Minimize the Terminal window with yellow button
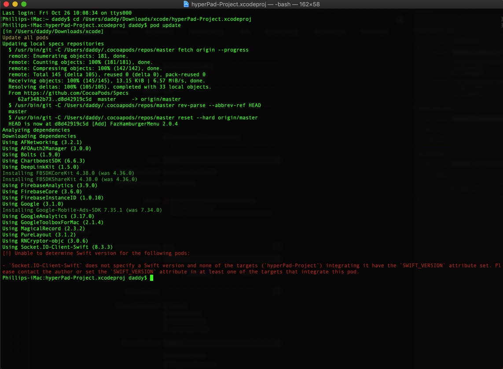 click(x=15, y=4)
